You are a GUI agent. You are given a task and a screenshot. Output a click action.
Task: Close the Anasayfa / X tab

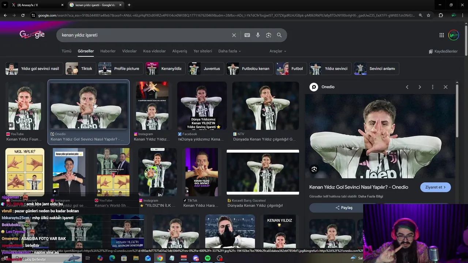pos(62,5)
